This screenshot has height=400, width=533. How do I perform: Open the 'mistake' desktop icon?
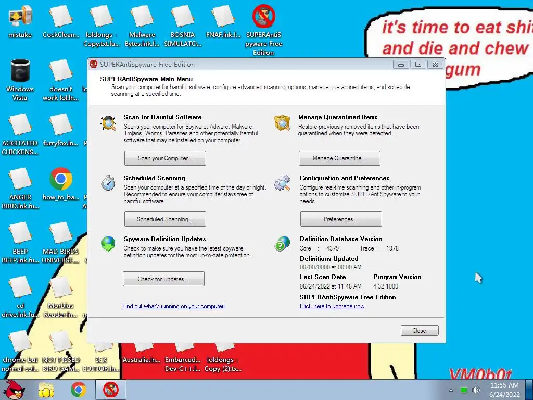pos(20,22)
